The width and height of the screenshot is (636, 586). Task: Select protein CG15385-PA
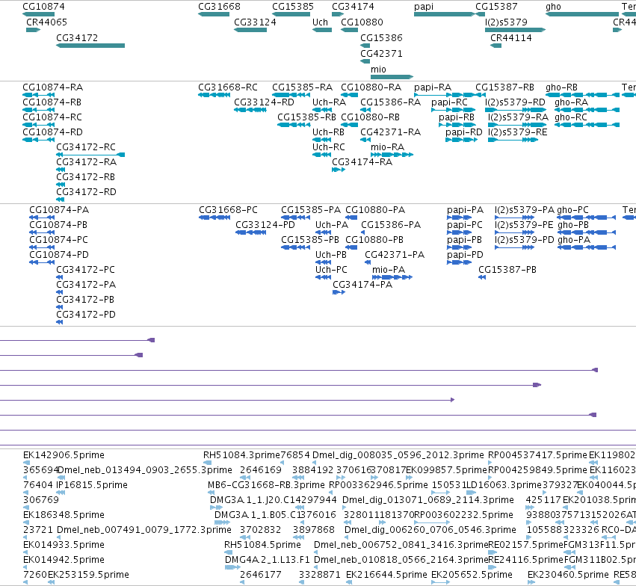tap(311, 210)
